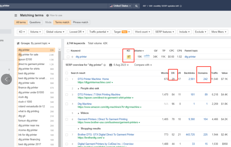Screen dimensions: 231x147
Task: Select the Phrase match mode tab
Action: [x=81, y=22]
